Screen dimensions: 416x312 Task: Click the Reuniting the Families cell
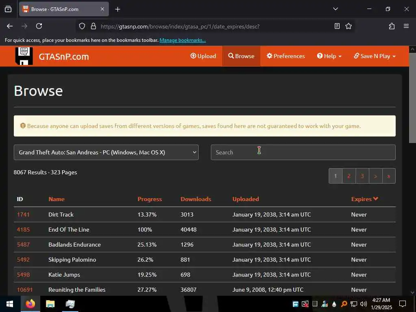[77, 290]
